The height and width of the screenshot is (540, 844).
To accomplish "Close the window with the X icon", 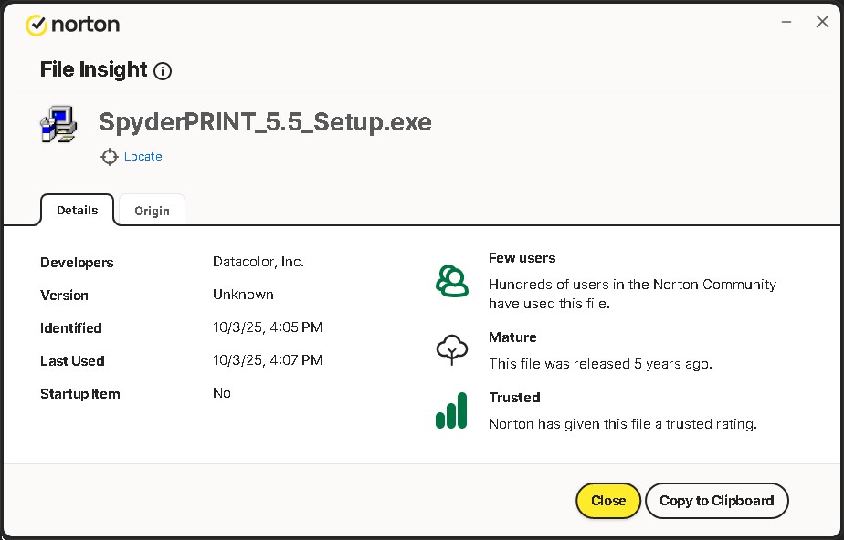I will coord(822,22).
